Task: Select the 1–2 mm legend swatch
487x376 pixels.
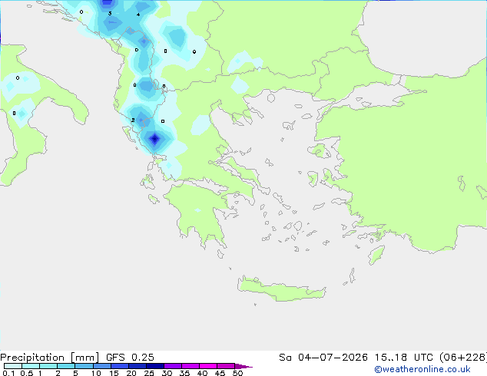Action: coord(48,366)
